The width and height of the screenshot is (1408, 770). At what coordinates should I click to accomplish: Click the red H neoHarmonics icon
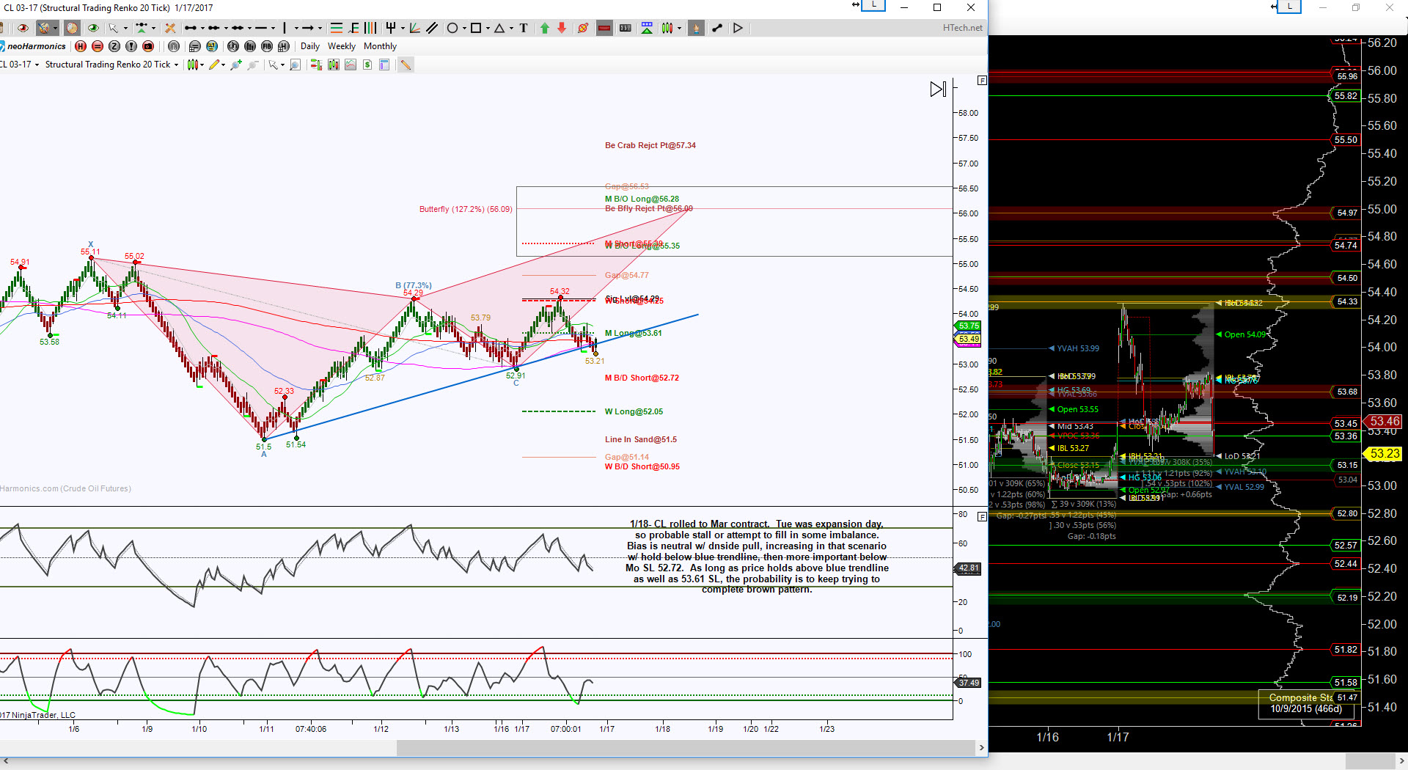81,46
